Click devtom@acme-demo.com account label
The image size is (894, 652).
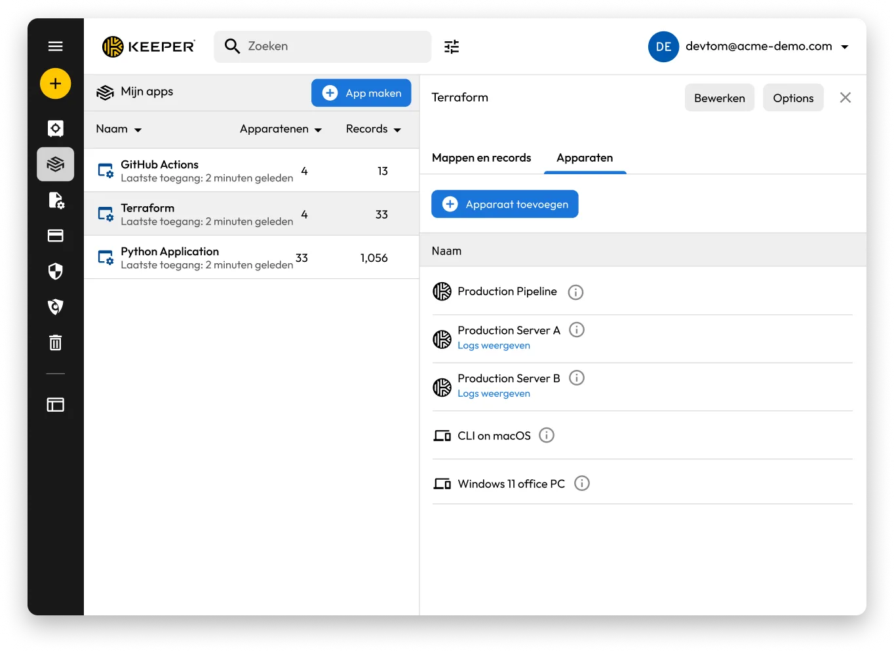point(759,46)
